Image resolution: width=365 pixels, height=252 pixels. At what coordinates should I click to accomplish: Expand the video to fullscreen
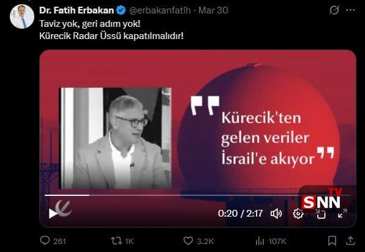(342, 214)
